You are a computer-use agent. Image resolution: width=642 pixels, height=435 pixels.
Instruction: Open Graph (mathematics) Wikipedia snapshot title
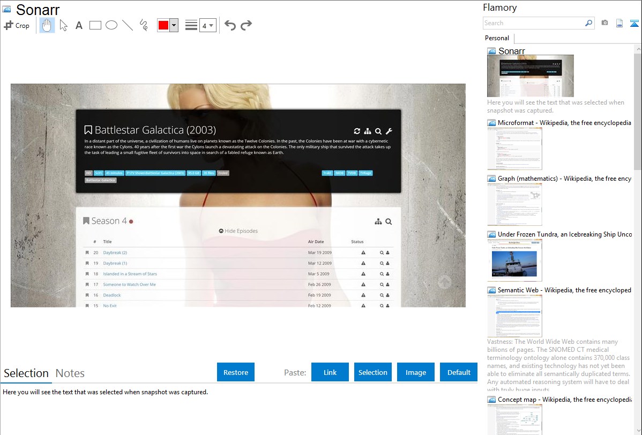tap(564, 179)
